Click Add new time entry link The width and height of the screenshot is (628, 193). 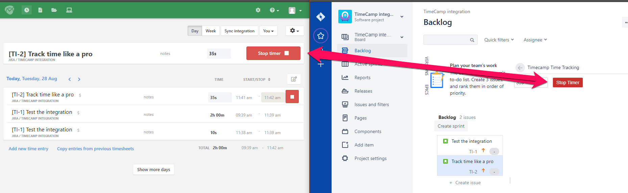click(x=28, y=149)
